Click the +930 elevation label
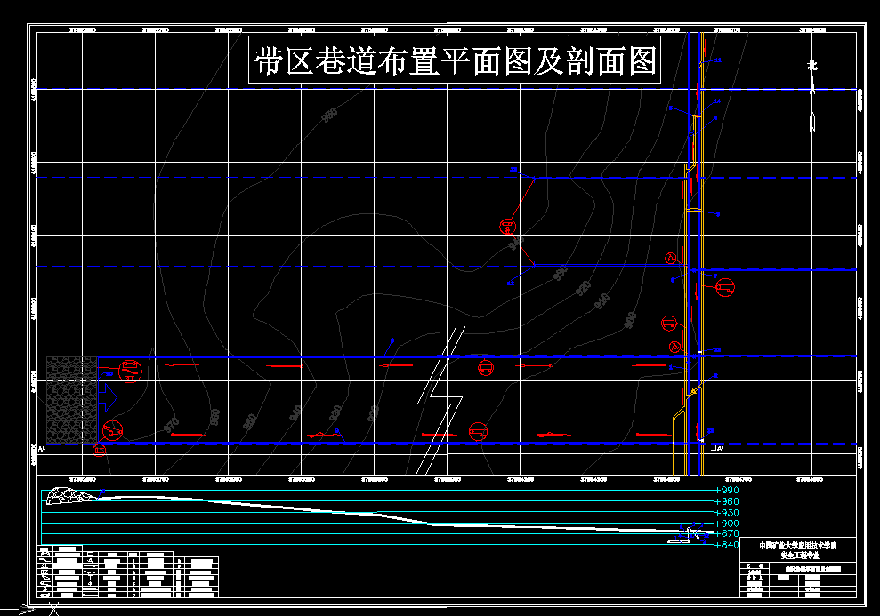 coord(727,513)
